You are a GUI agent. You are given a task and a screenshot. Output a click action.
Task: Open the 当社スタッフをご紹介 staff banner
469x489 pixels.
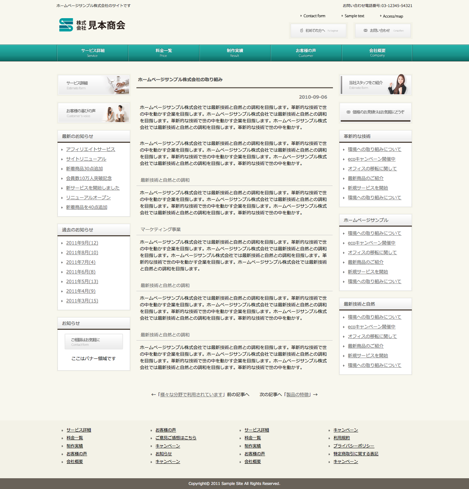(x=375, y=85)
